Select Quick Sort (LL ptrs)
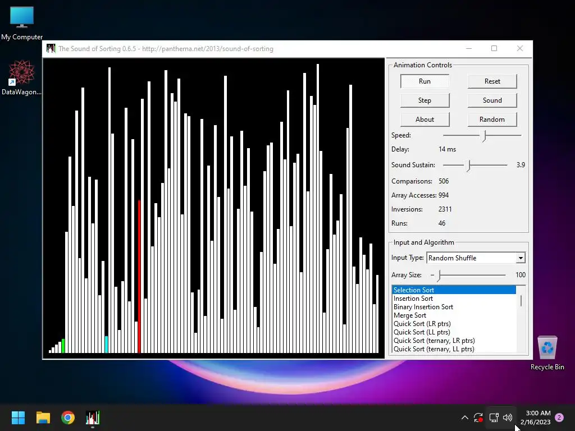Image resolution: width=575 pixels, height=431 pixels. 454,332
